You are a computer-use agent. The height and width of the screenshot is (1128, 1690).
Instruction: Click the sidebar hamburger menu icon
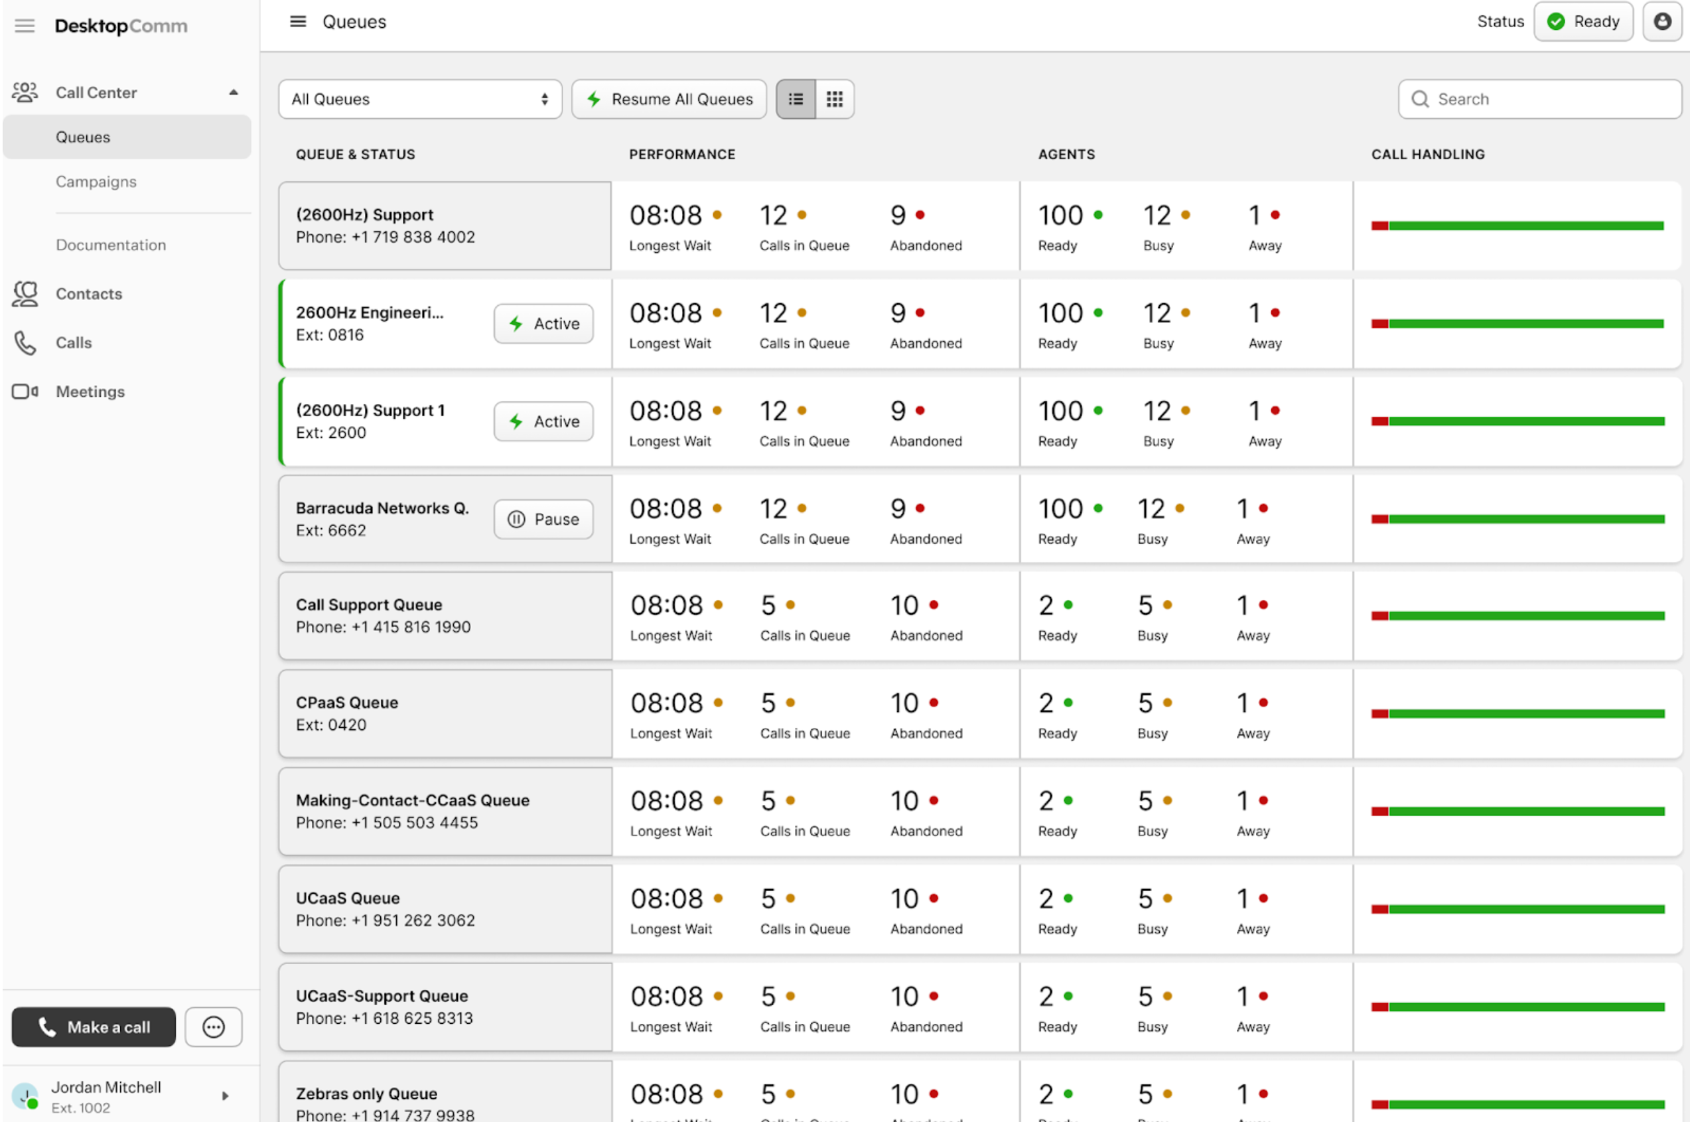coord(25,26)
